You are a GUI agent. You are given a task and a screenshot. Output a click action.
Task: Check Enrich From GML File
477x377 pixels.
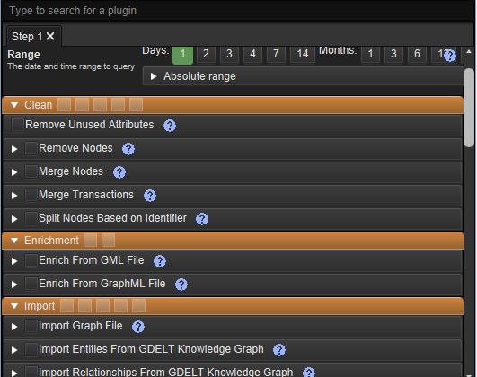(31, 260)
